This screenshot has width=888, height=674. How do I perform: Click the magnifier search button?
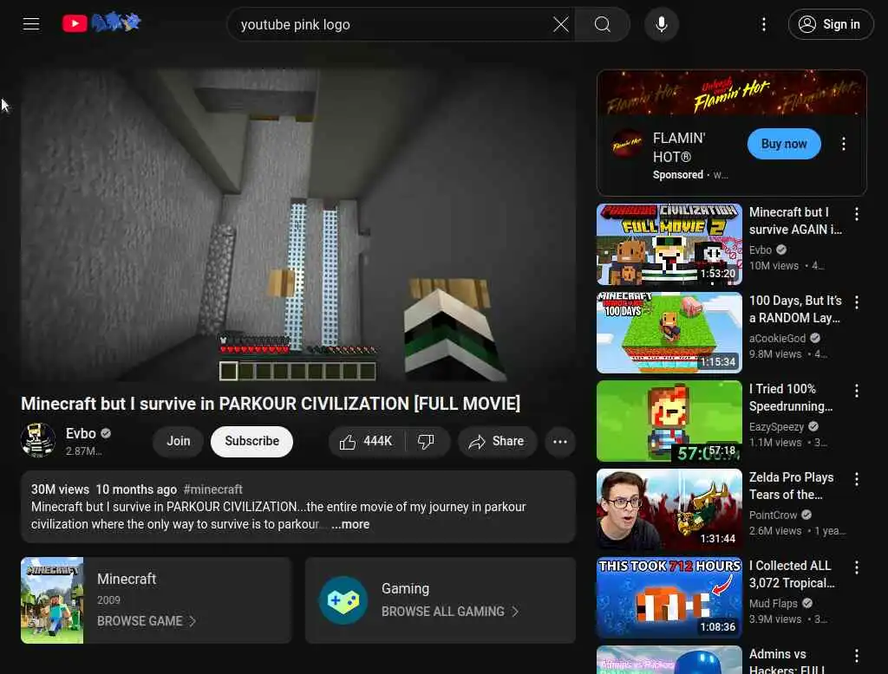click(603, 24)
